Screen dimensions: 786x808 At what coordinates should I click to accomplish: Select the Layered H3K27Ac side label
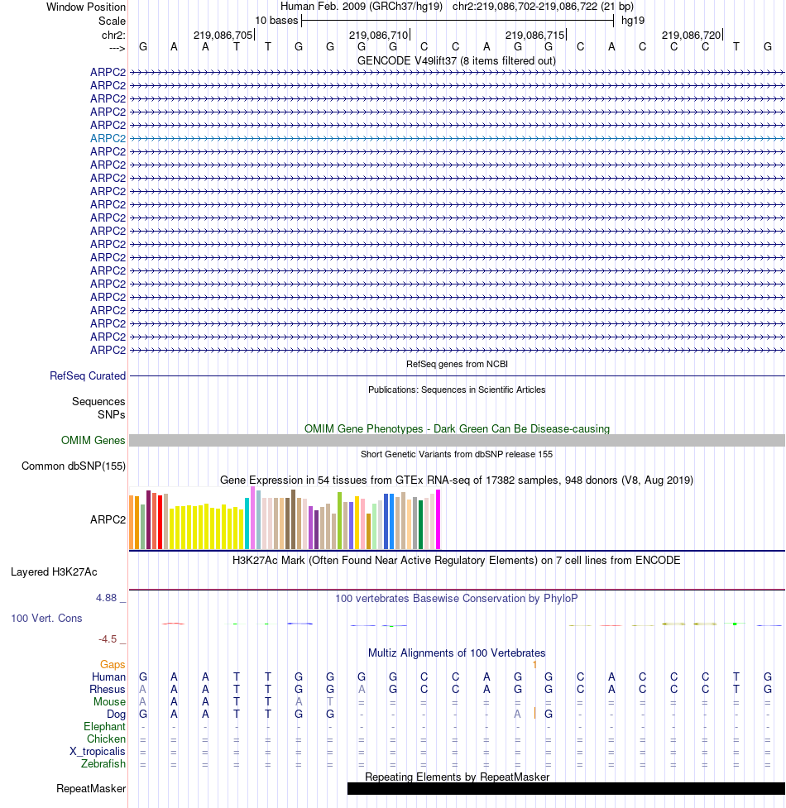(54, 572)
